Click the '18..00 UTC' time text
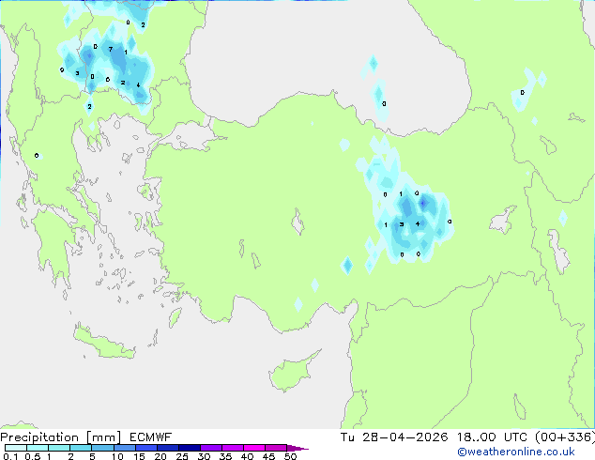This screenshot has width=595, height=460. (492, 437)
